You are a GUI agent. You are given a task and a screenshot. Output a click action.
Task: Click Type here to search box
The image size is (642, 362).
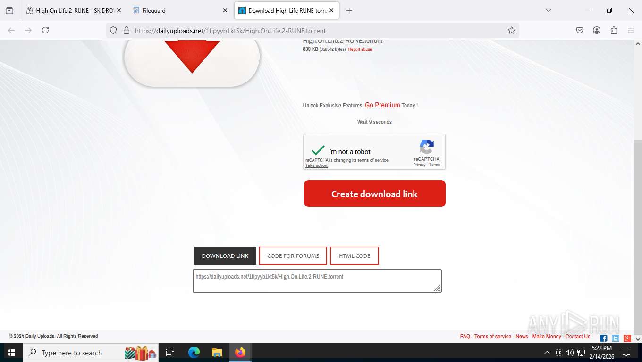(x=92, y=353)
